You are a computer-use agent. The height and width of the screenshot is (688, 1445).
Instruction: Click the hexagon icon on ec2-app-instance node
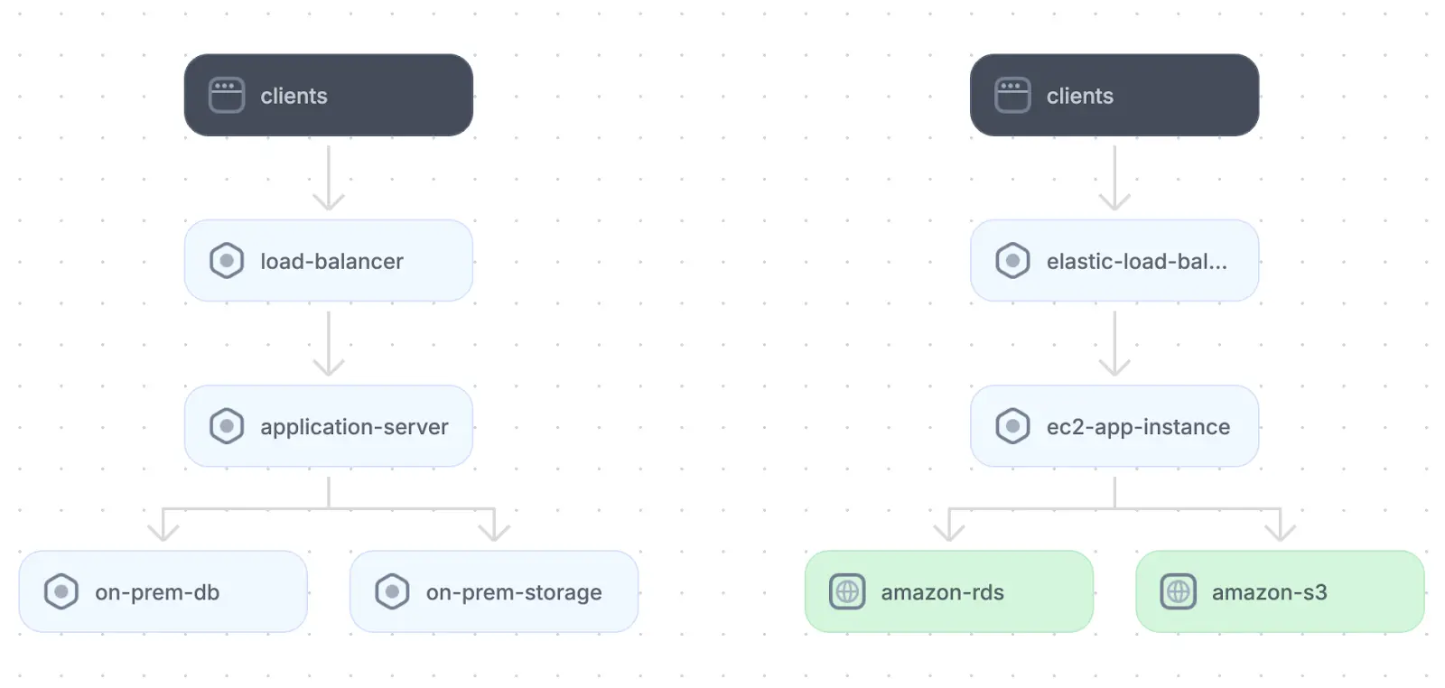tap(1012, 426)
